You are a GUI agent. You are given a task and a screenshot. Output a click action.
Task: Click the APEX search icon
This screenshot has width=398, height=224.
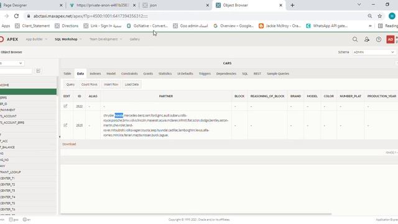[x=355, y=39]
